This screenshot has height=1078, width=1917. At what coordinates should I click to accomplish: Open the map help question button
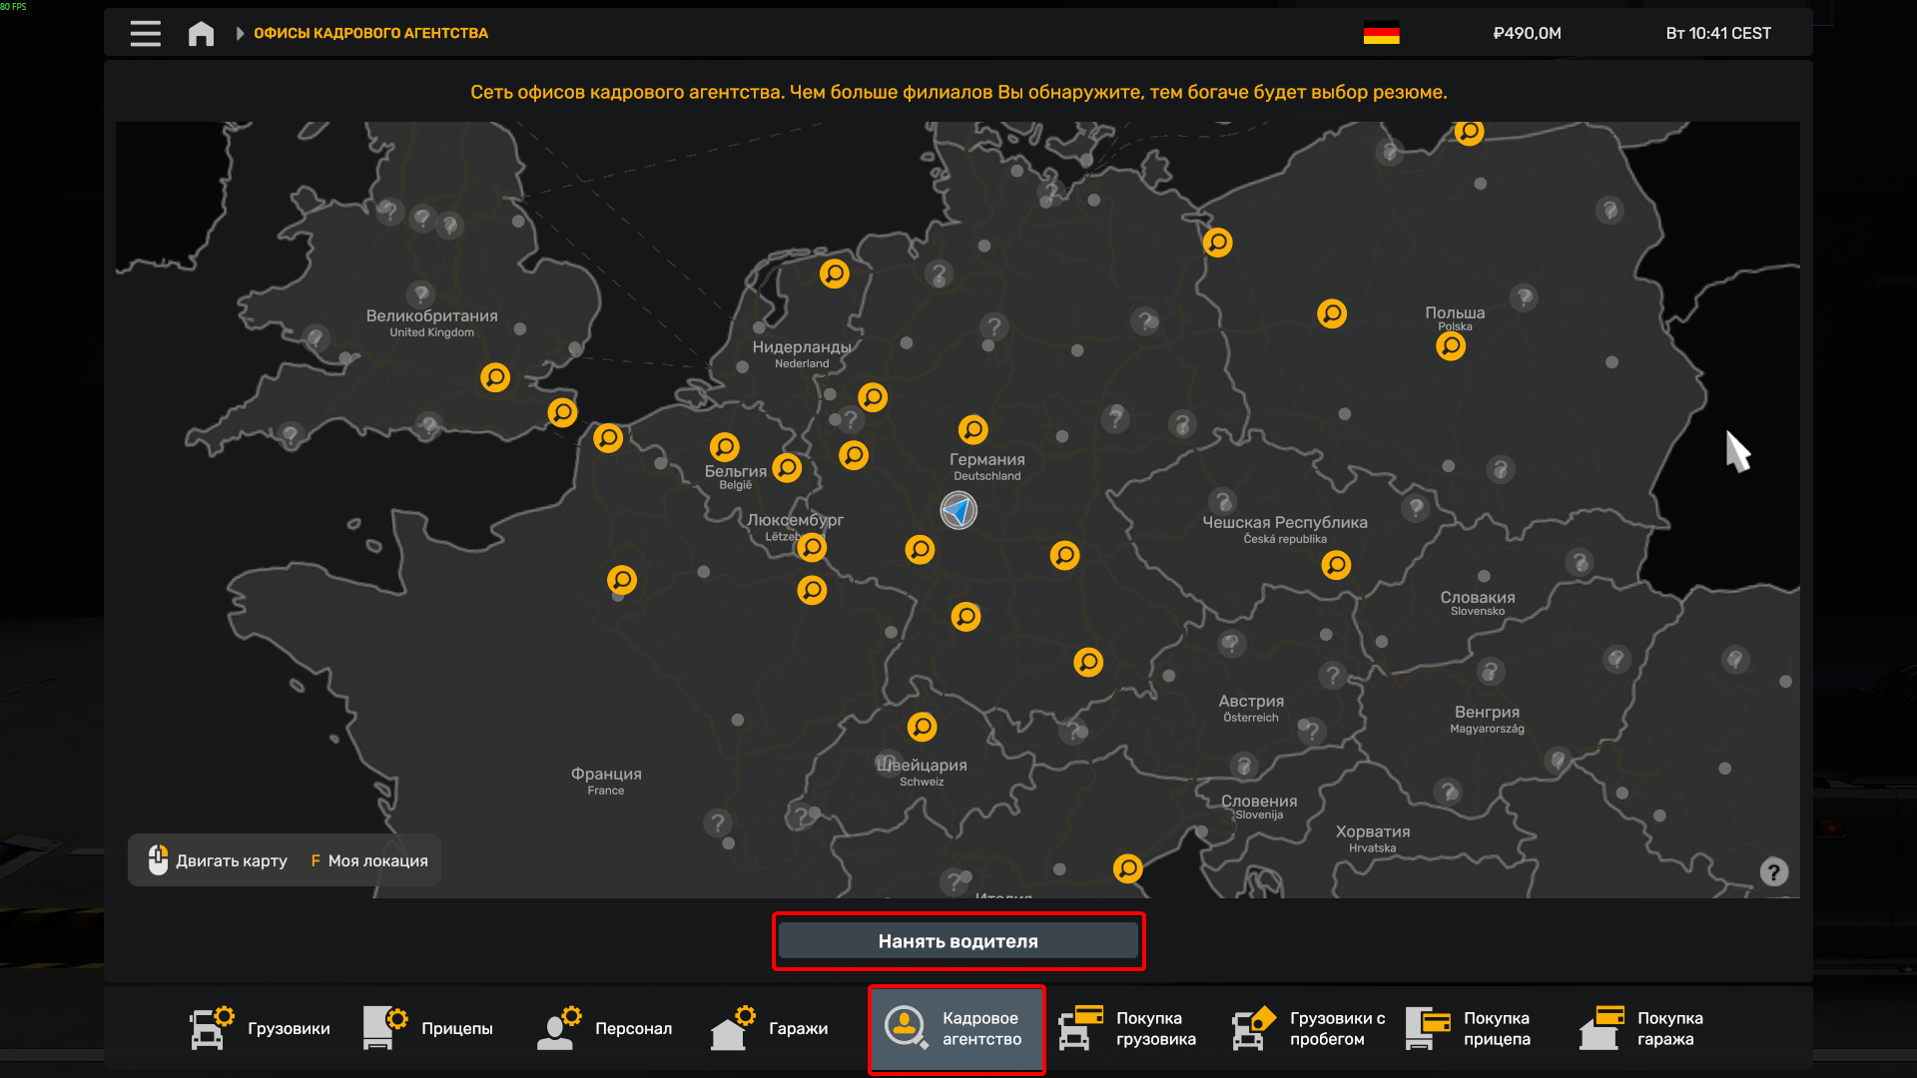point(1773,872)
